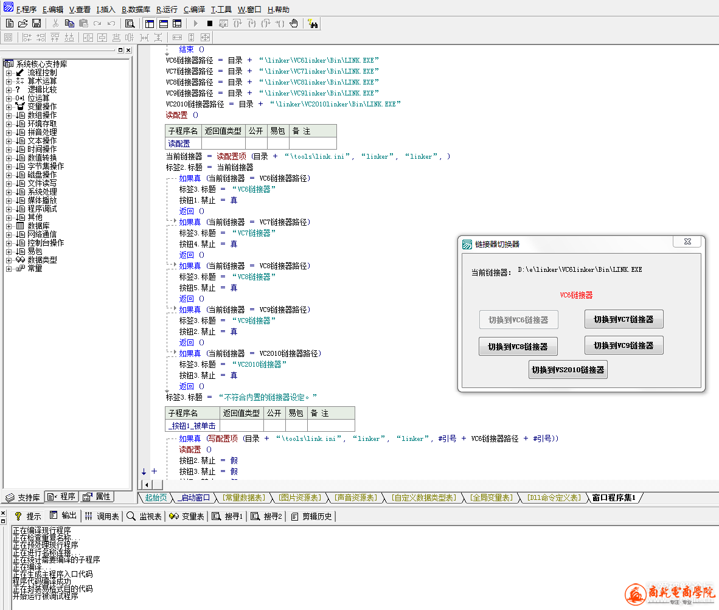Save using the floppy disk icon
This screenshot has width=719, height=610.
(x=36, y=23)
